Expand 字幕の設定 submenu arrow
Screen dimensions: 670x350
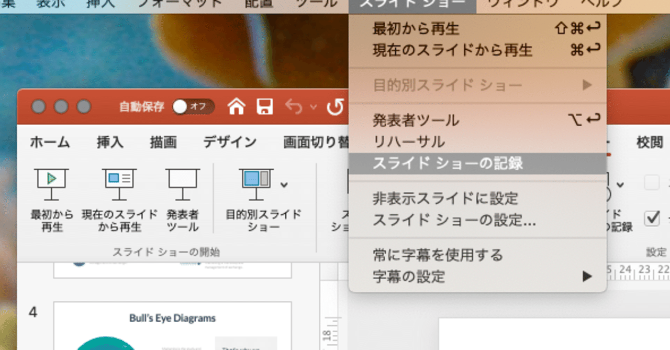[x=587, y=276]
